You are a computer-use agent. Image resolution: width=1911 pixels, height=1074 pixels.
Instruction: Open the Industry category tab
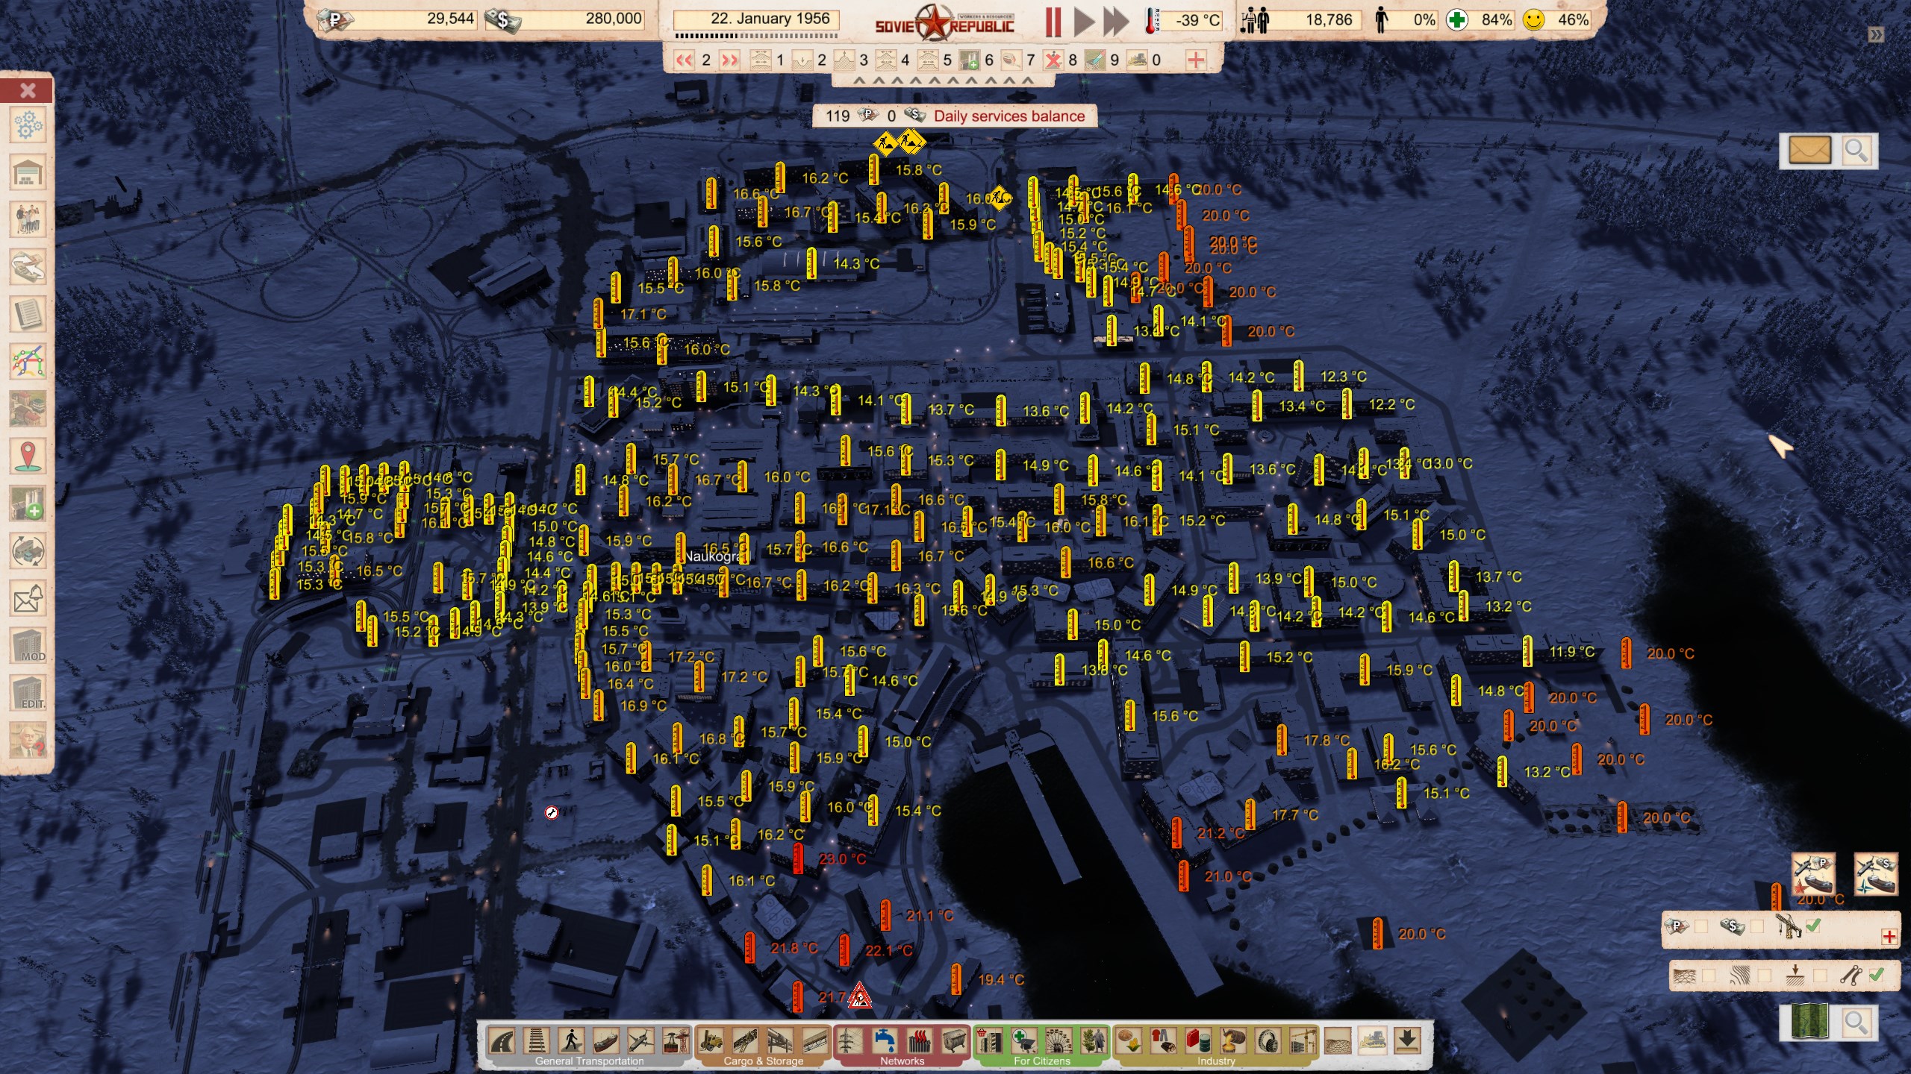point(1216,1061)
